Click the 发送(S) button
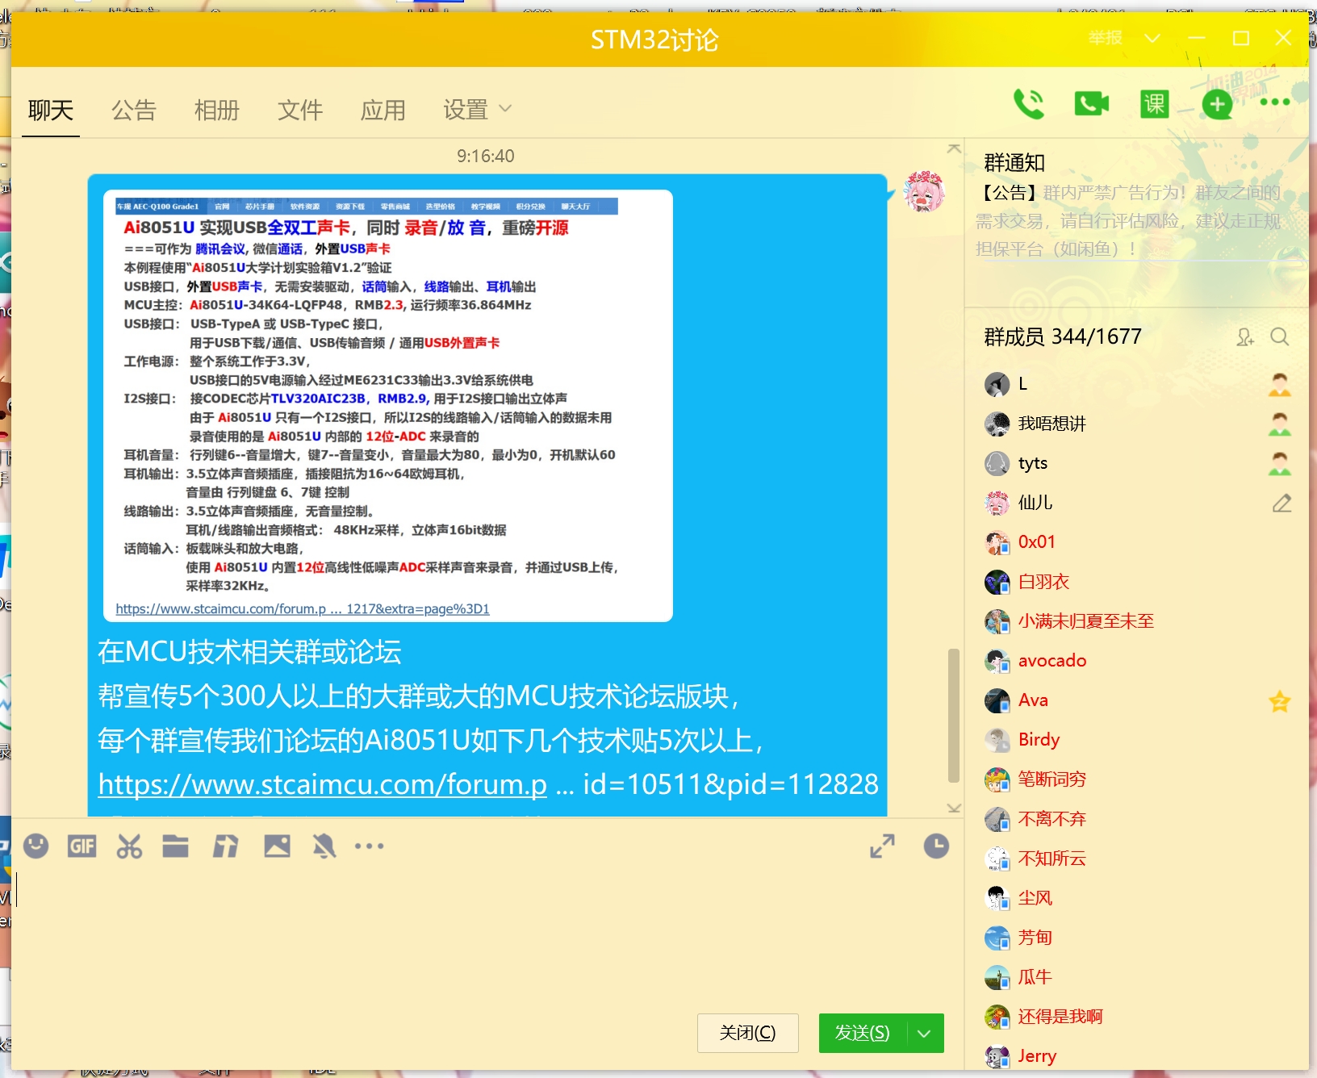The width and height of the screenshot is (1317, 1078). [x=863, y=1033]
